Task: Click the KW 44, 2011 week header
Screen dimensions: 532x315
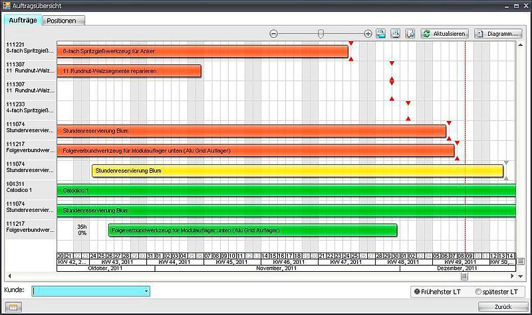Action: 175,262
